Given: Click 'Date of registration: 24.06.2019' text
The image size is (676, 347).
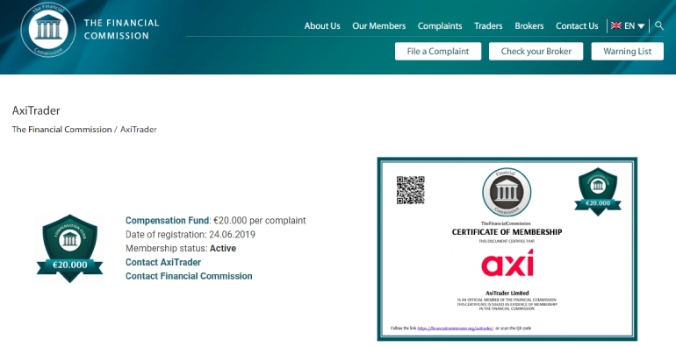Looking at the screenshot, I should pos(191,235).
